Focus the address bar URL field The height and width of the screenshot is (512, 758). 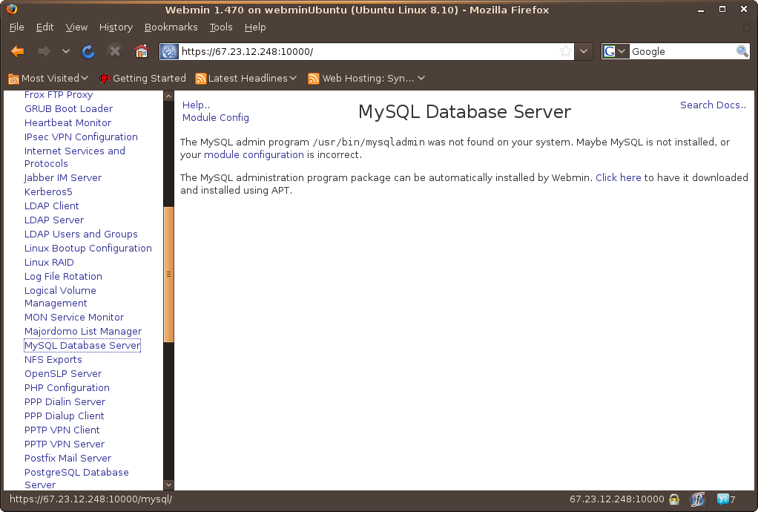coord(369,51)
